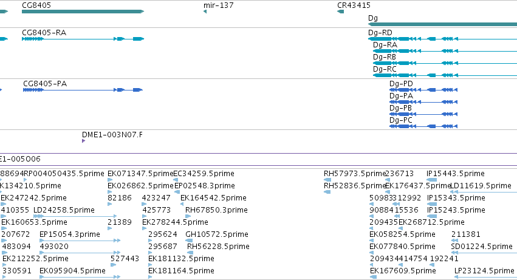This screenshot has height=280, width=517.
Task: Select EST EK160653.5prime
Action: pyautogui.click(x=34, y=223)
